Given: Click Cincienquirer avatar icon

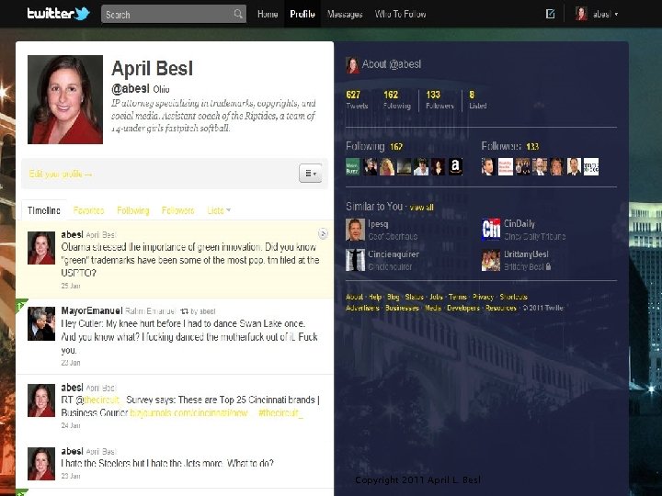Looking at the screenshot, I should [x=355, y=260].
